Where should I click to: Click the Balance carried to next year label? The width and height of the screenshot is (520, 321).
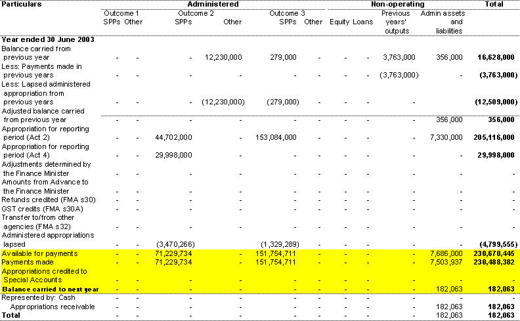pyautogui.click(x=48, y=289)
